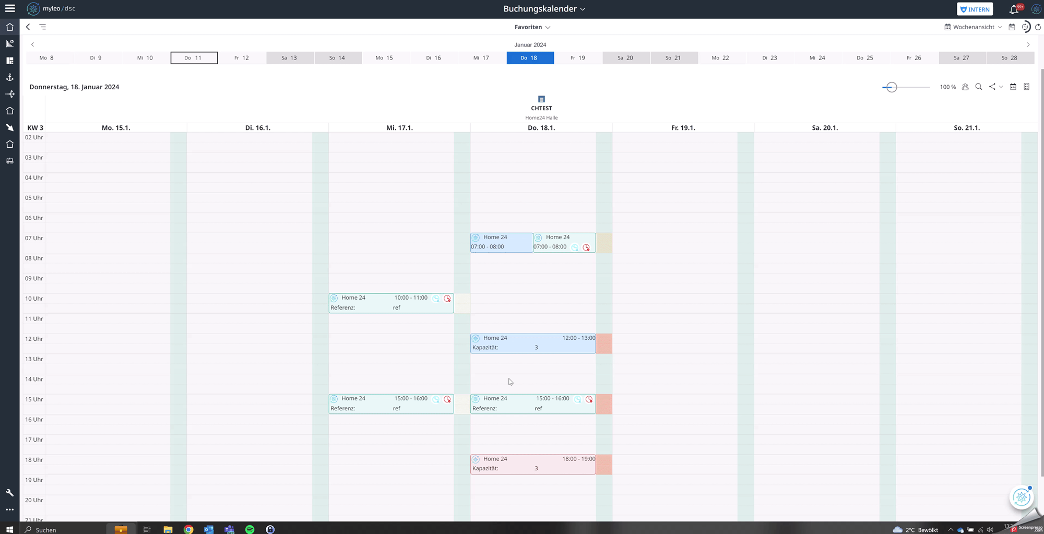Open Microsoft Teams from the taskbar

[230, 529]
